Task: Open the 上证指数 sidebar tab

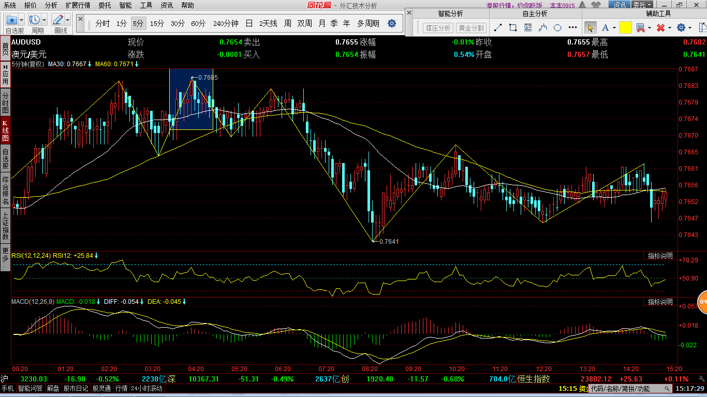Action: (5, 225)
